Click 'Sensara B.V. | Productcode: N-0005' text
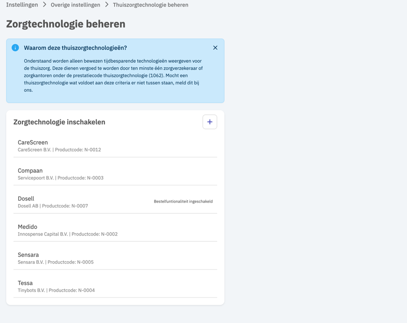 (x=56, y=262)
